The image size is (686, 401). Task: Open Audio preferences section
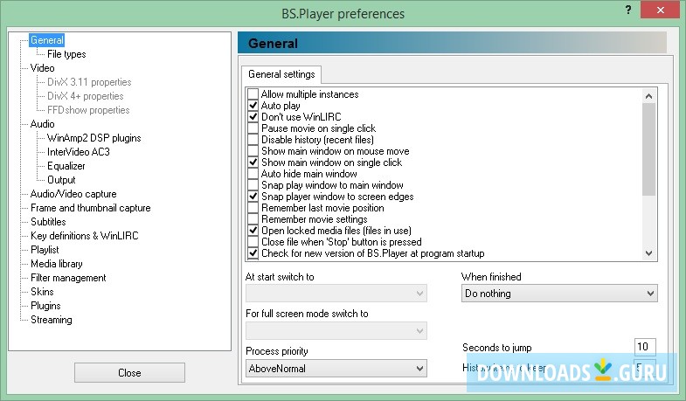coord(43,124)
